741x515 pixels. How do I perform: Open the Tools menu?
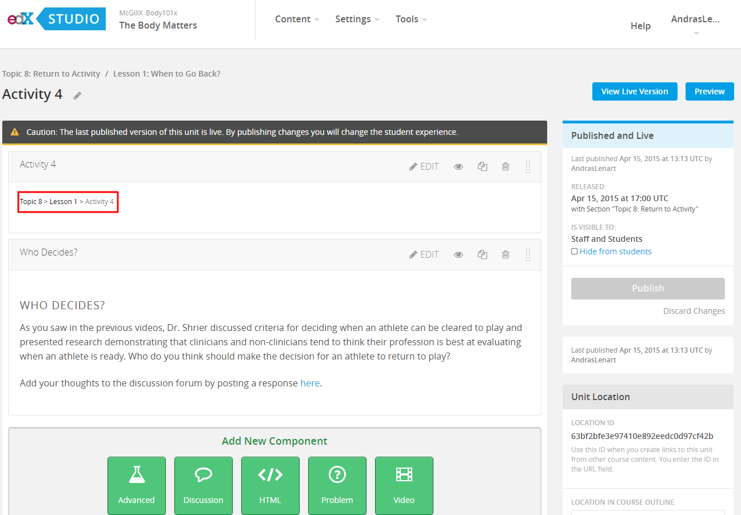[411, 19]
